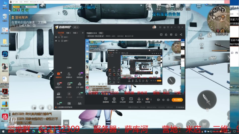Click the orange stop-streaming button

click(x=177, y=100)
